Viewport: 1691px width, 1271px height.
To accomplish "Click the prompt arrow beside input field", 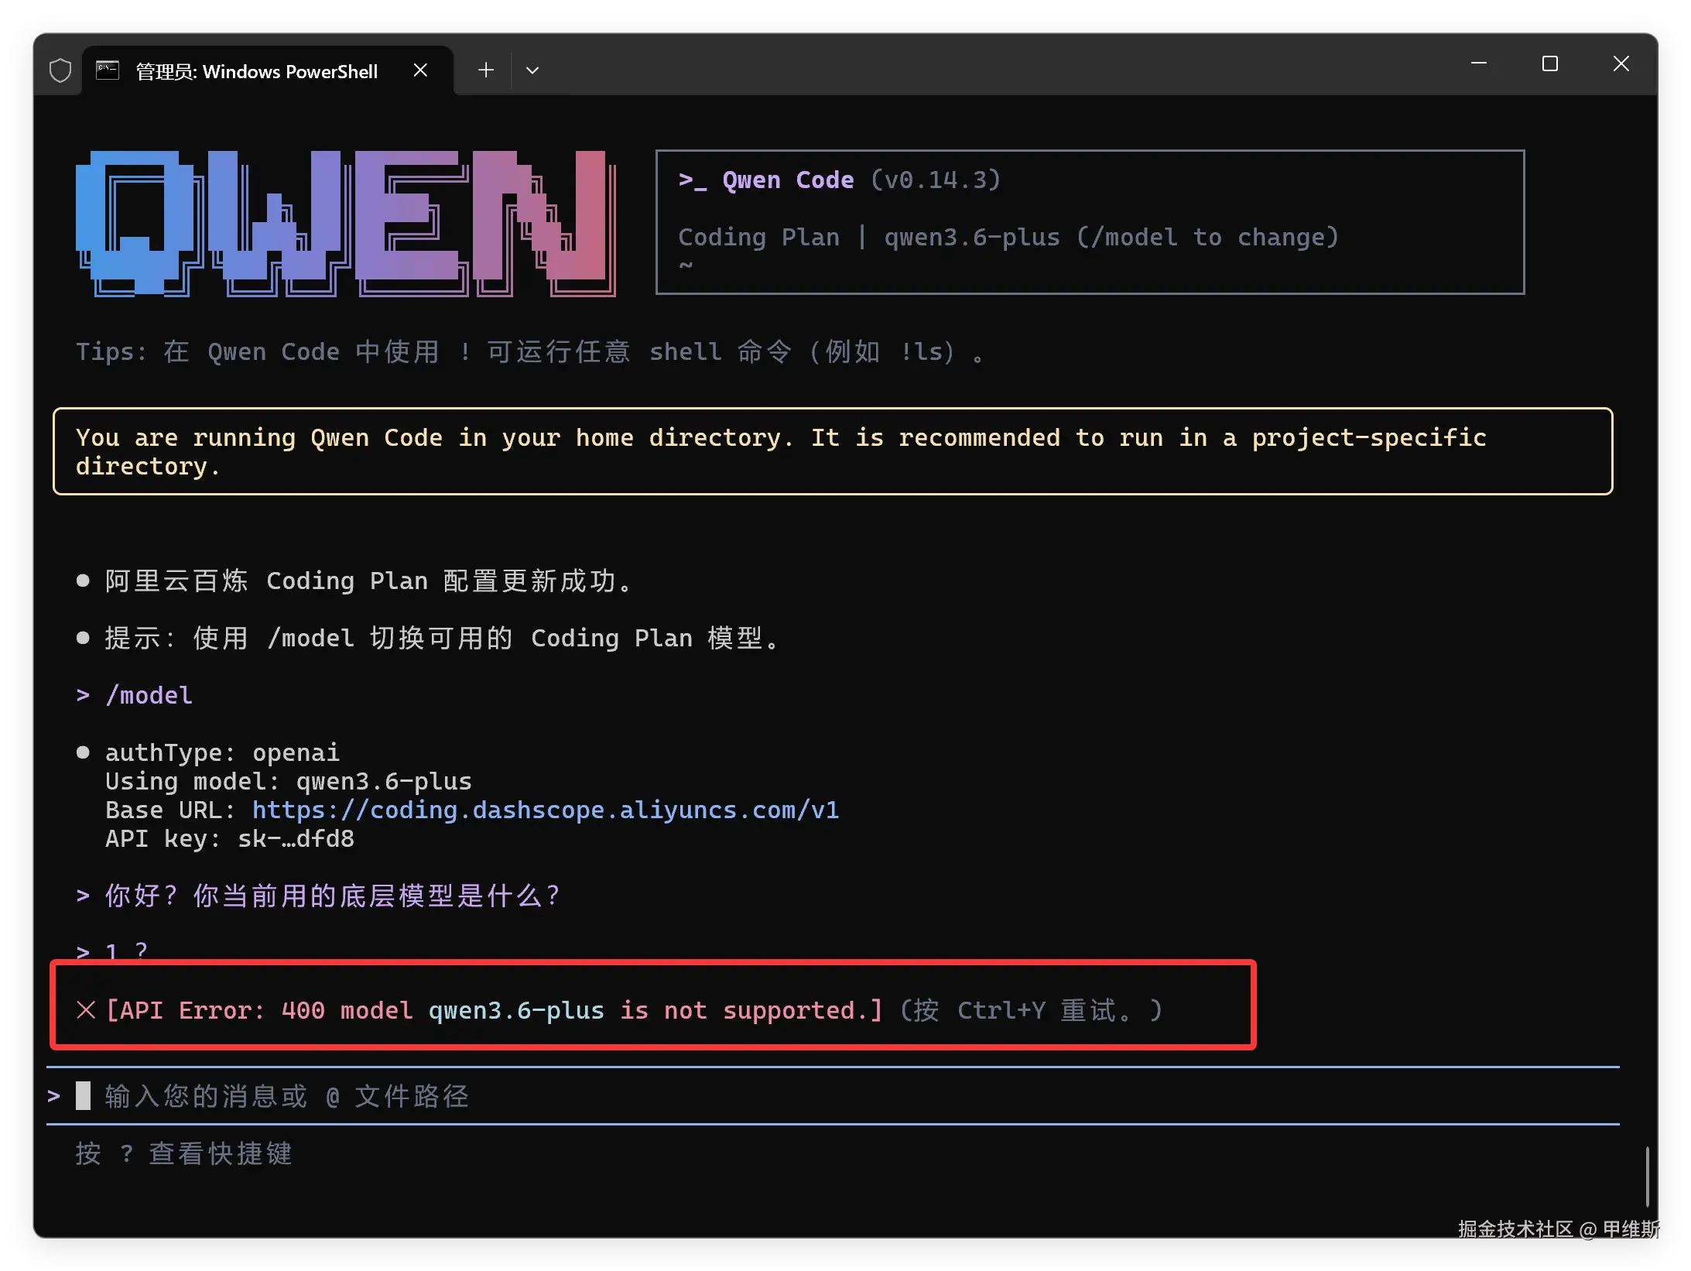I will tap(53, 1096).
